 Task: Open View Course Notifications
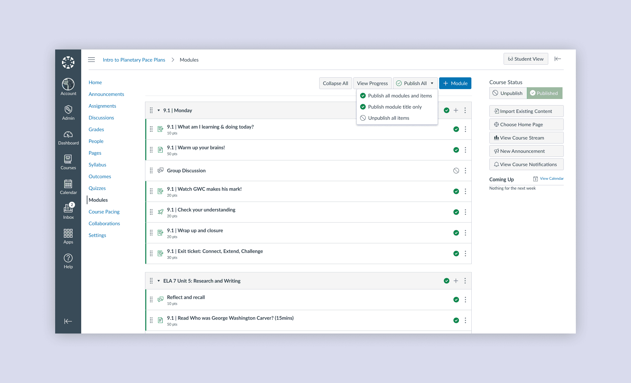(x=526, y=164)
